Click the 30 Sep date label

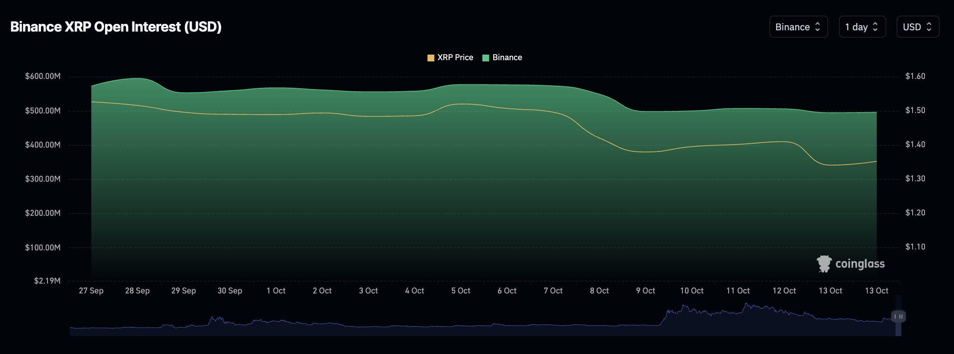pyautogui.click(x=230, y=291)
